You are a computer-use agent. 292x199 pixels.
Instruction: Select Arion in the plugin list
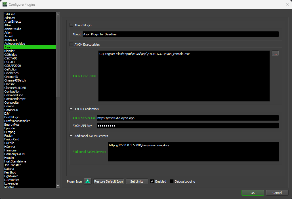point(30,33)
